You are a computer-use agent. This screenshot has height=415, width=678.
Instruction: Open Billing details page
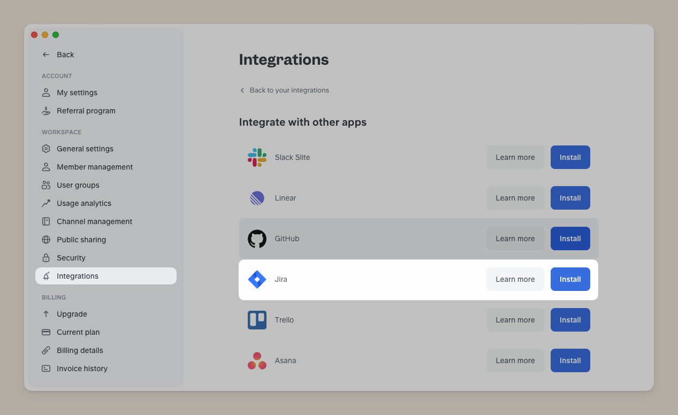click(x=106, y=350)
